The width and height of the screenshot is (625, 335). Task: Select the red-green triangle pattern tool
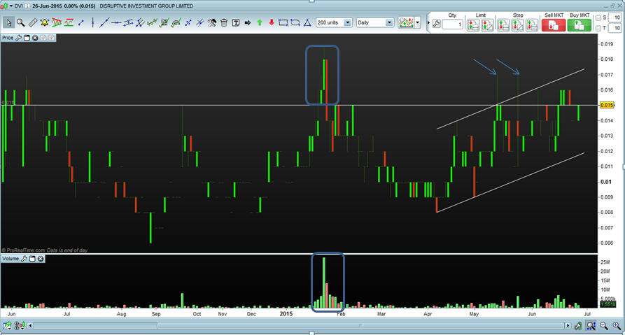[x=57, y=22]
